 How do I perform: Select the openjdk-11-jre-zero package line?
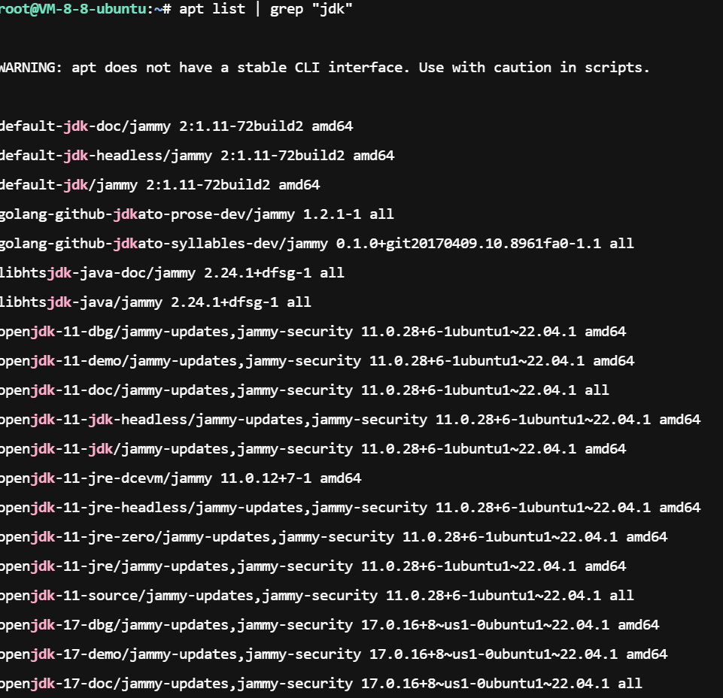334,537
